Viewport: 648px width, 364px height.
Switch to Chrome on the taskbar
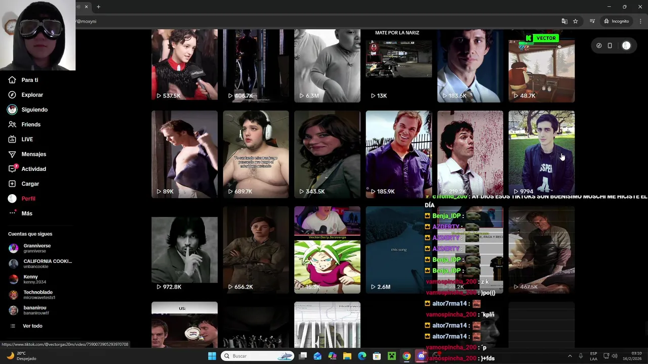click(407, 356)
